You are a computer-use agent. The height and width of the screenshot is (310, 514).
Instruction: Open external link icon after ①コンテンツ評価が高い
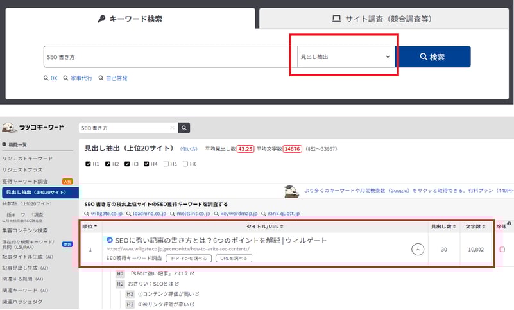[x=197, y=293]
